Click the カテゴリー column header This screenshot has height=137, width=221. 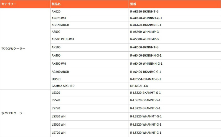tap(9, 4)
